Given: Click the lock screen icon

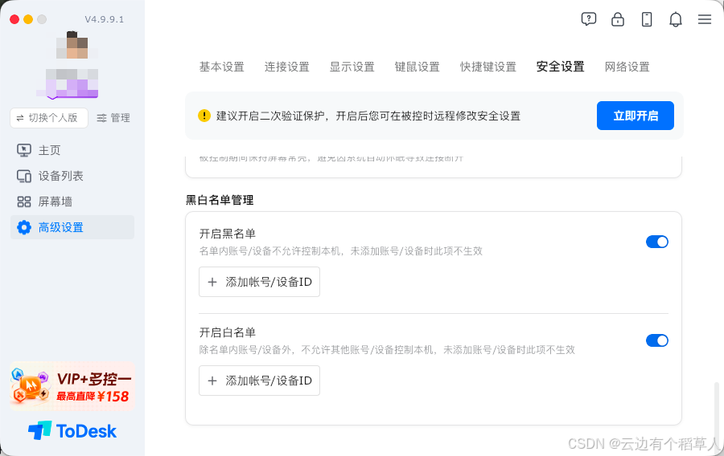Looking at the screenshot, I should click(618, 19).
